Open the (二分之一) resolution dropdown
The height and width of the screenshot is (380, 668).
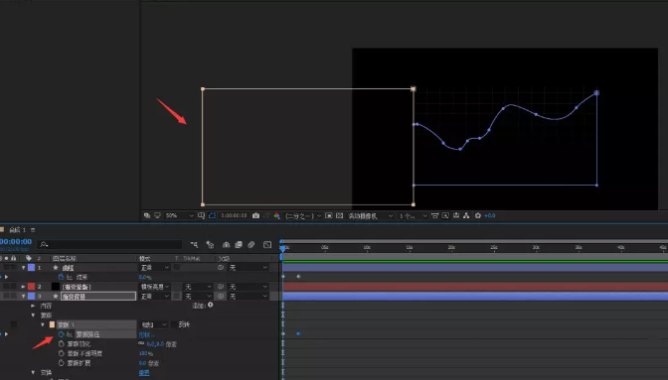(x=303, y=216)
